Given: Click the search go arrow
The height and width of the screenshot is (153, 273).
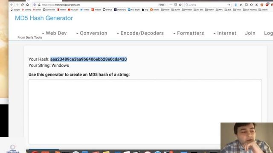Looking at the screenshot, I should (x=229, y=5).
